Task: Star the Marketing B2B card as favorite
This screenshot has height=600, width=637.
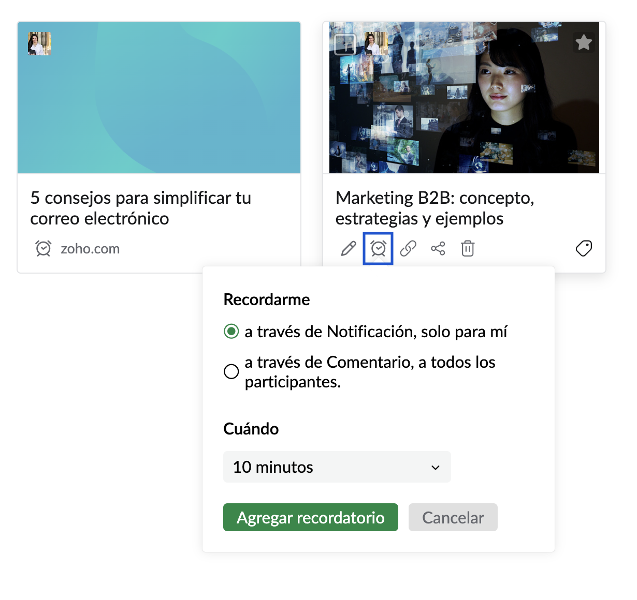Action: (584, 42)
